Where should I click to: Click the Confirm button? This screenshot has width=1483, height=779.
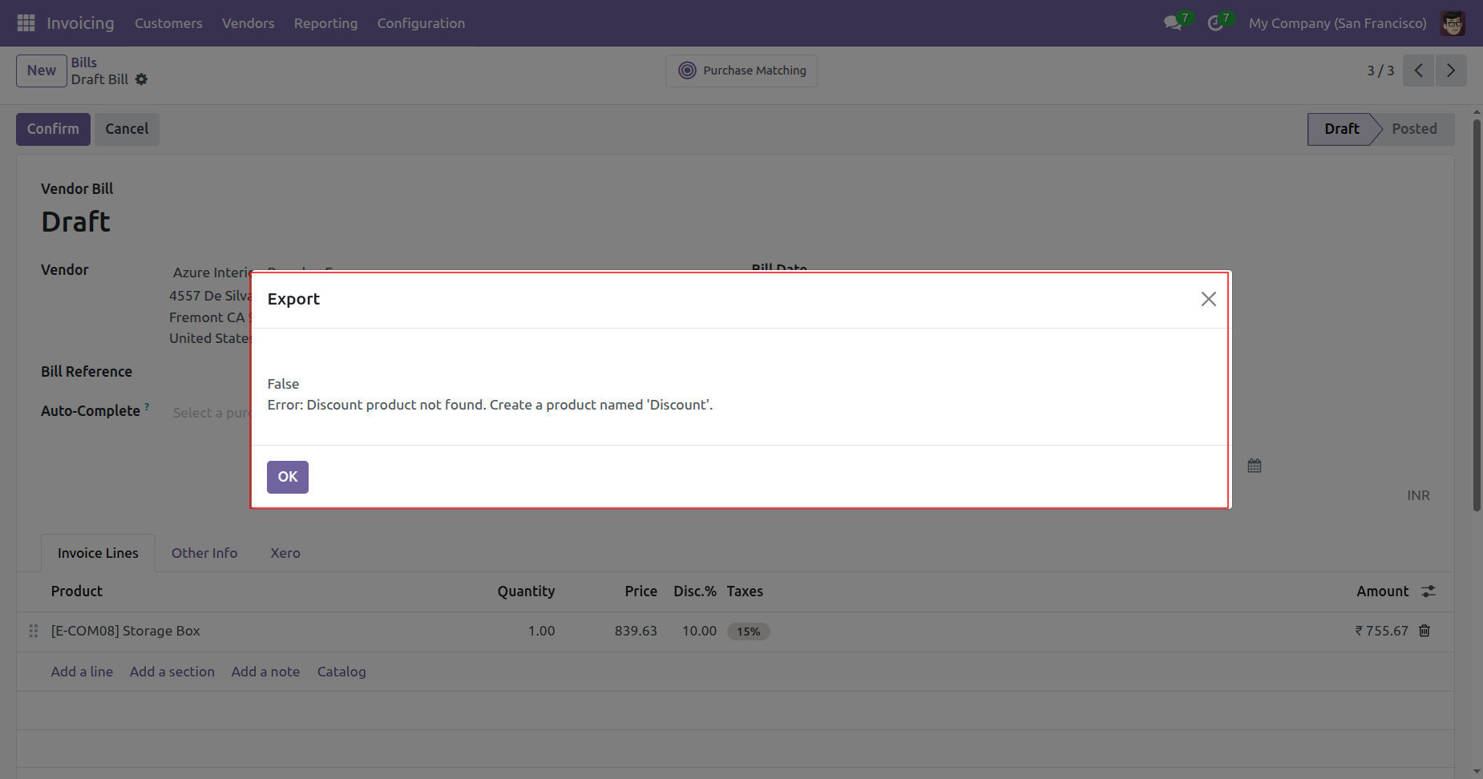53,129
